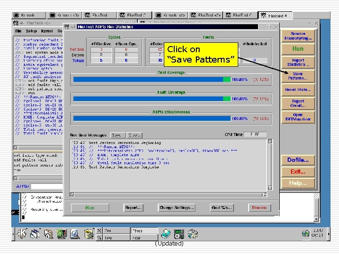
Task: Click the Fault Coverage progress bar
Action: (x=152, y=99)
